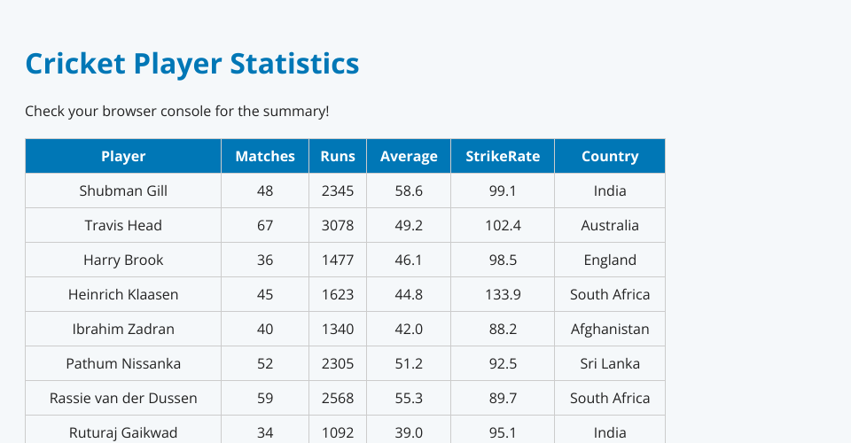Click the Cricket Player Statistics heading
Image resolution: width=851 pixels, height=443 pixels.
click(192, 64)
